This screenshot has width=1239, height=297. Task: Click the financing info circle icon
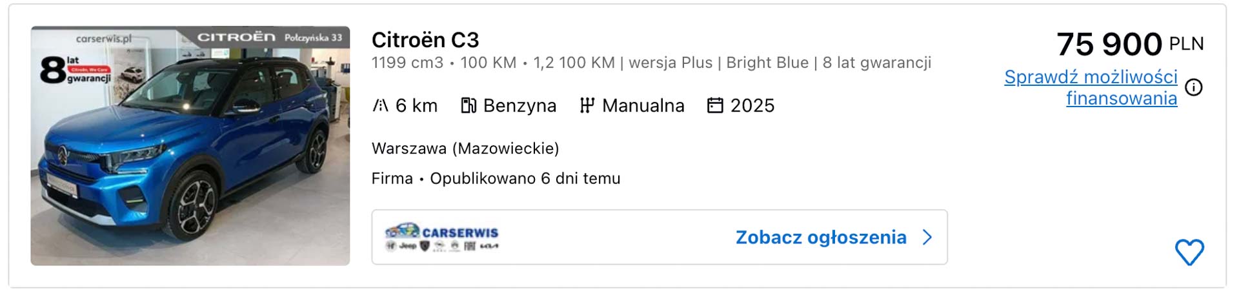tap(1194, 87)
